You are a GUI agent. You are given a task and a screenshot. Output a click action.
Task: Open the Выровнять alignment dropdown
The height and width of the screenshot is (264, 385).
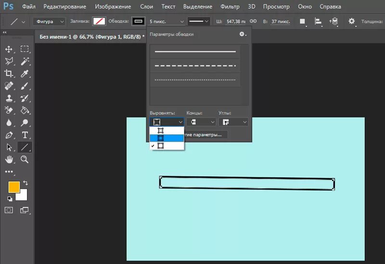pyautogui.click(x=167, y=122)
